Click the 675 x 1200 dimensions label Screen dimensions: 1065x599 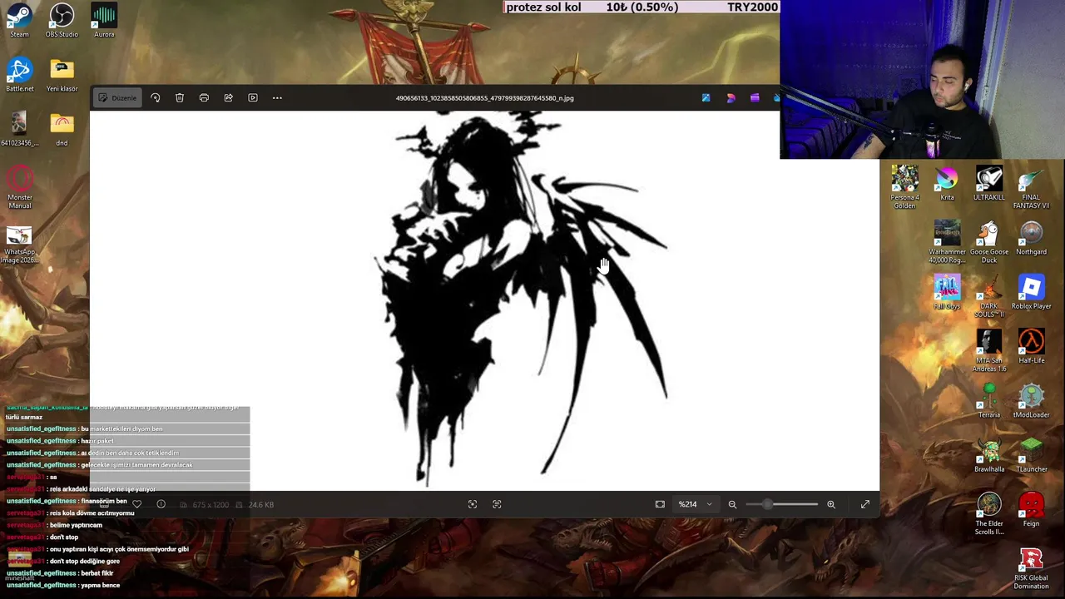tap(210, 505)
